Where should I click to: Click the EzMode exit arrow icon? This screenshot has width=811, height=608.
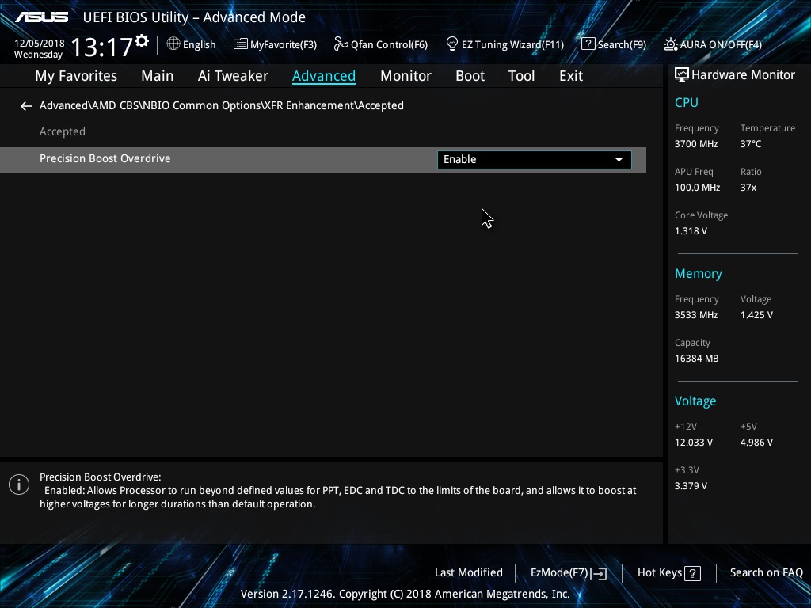pyautogui.click(x=599, y=573)
